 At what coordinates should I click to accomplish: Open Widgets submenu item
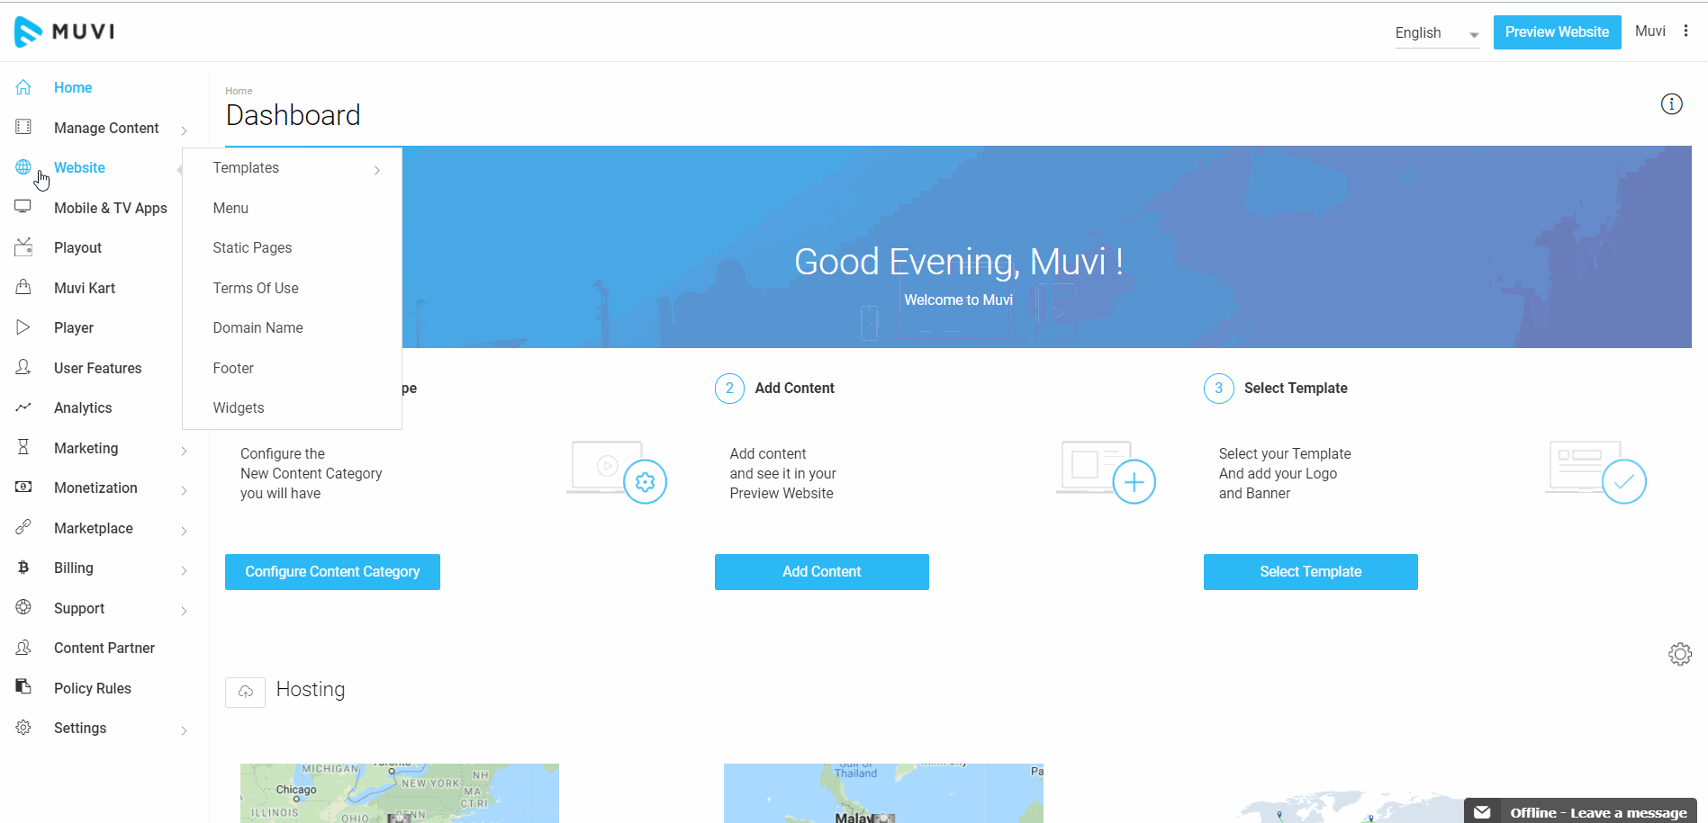239,407
